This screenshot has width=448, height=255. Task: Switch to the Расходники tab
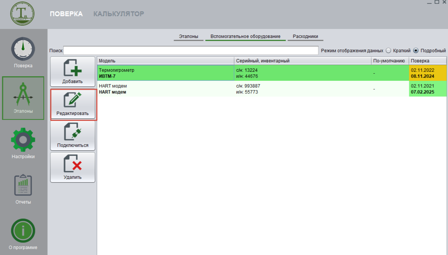[305, 36]
